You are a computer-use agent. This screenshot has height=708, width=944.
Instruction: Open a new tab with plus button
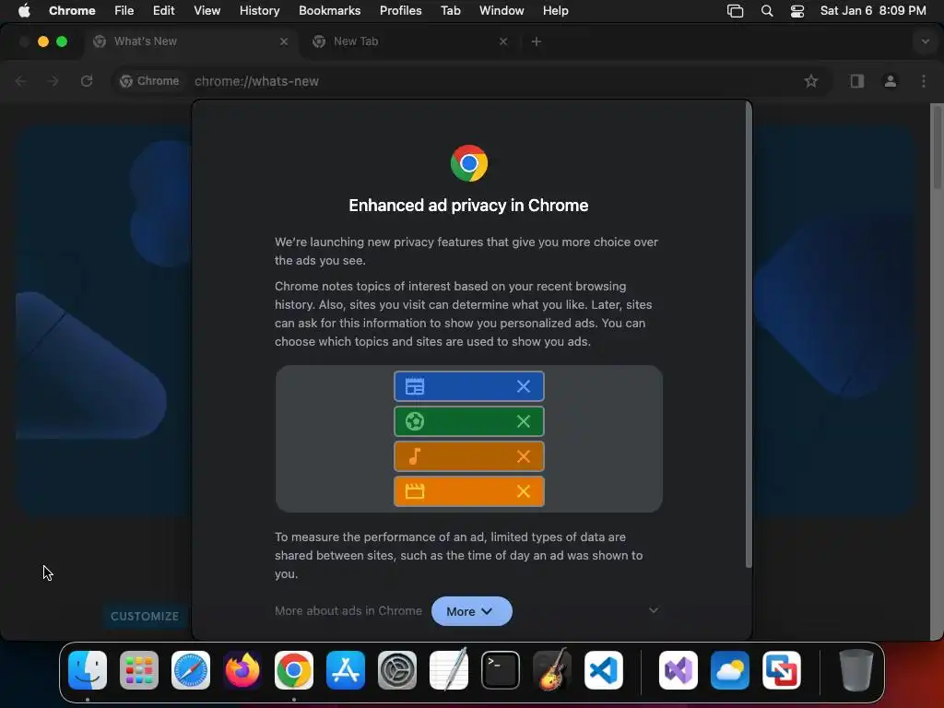pyautogui.click(x=536, y=41)
